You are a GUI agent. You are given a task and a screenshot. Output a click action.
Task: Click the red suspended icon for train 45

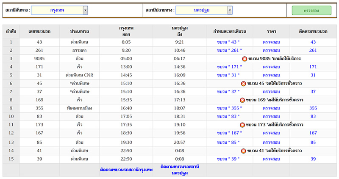(243, 84)
